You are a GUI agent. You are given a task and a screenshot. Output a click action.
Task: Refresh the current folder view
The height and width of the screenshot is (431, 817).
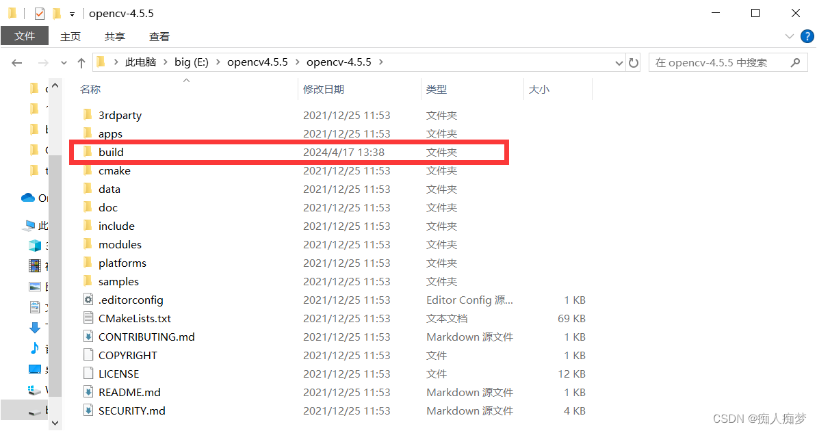click(634, 62)
